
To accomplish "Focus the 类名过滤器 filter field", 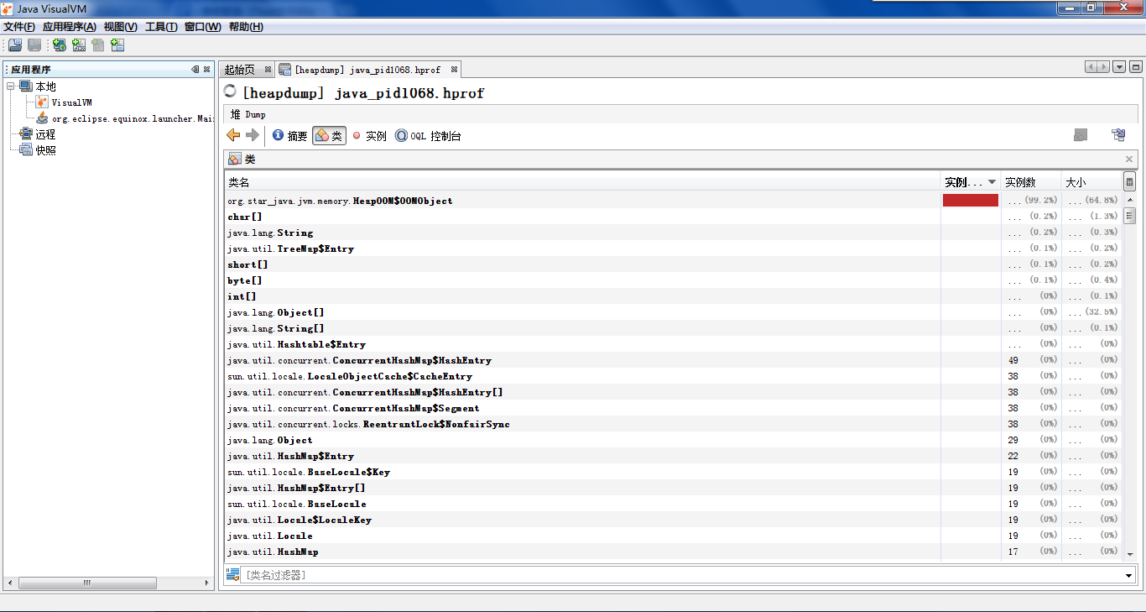I will (681, 575).
